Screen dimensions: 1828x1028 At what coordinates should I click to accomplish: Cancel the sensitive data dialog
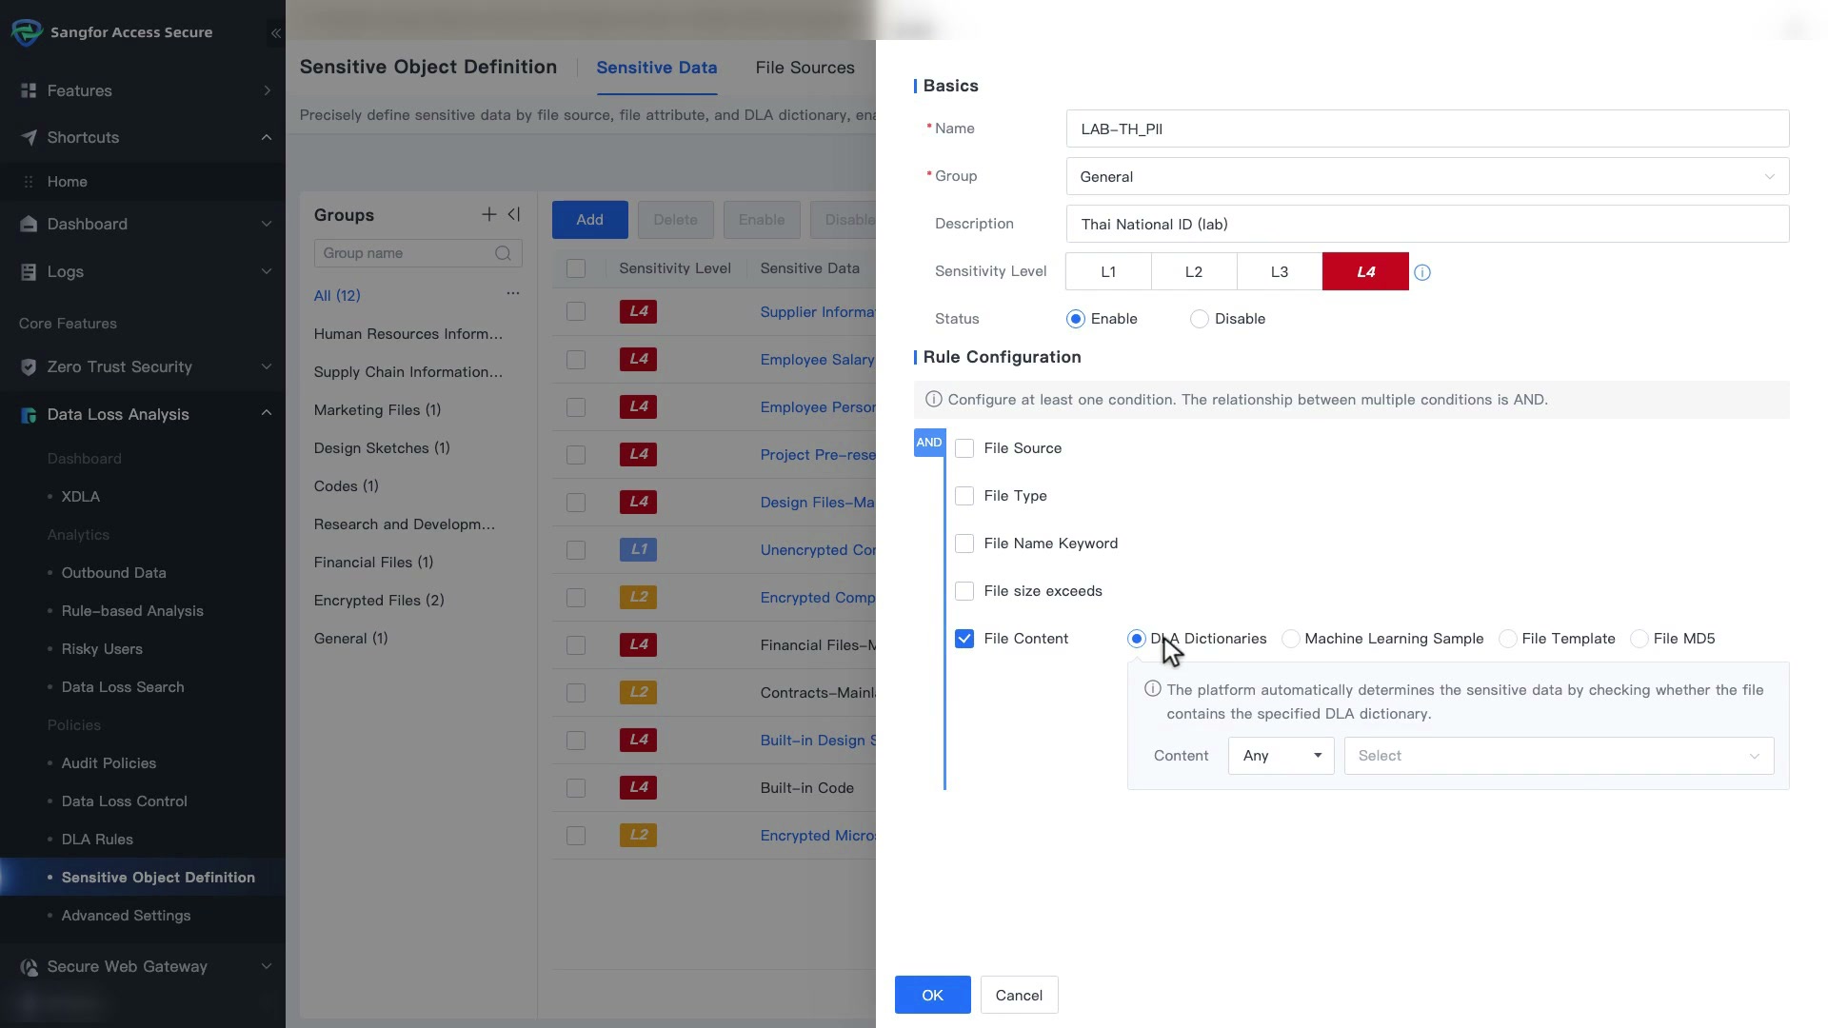(1019, 995)
